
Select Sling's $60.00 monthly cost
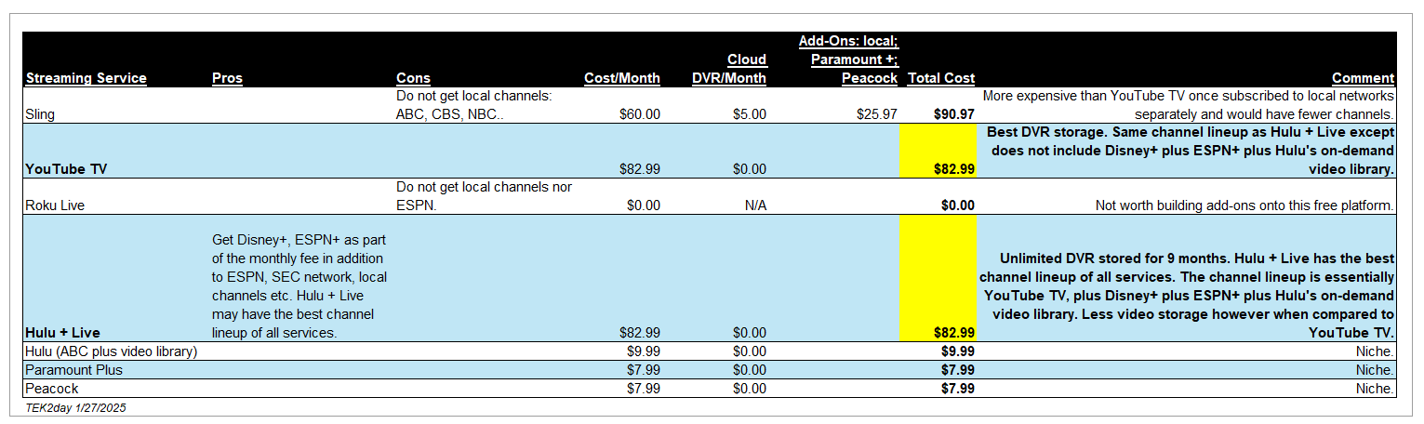[639, 114]
